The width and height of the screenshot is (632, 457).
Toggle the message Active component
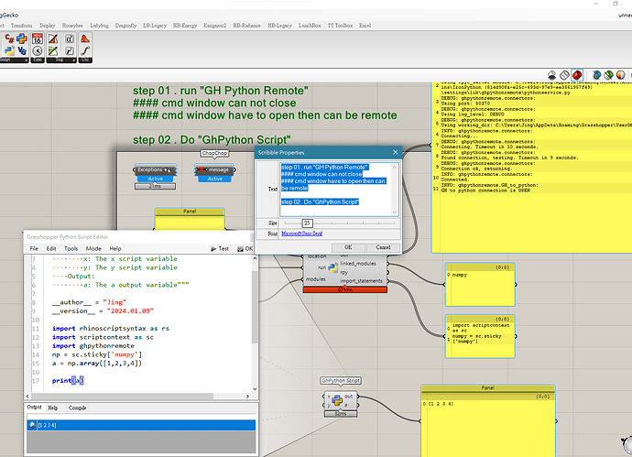[213, 179]
